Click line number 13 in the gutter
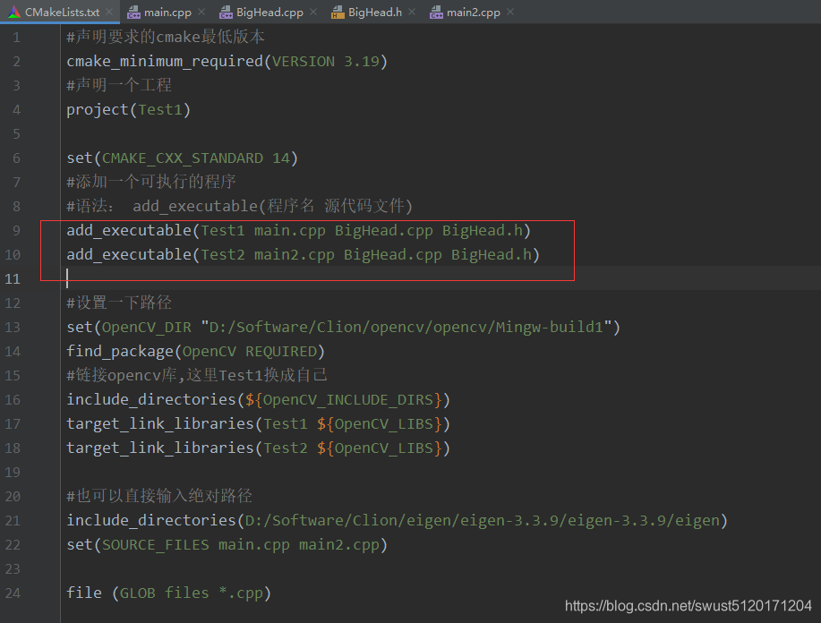 tap(13, 327)
